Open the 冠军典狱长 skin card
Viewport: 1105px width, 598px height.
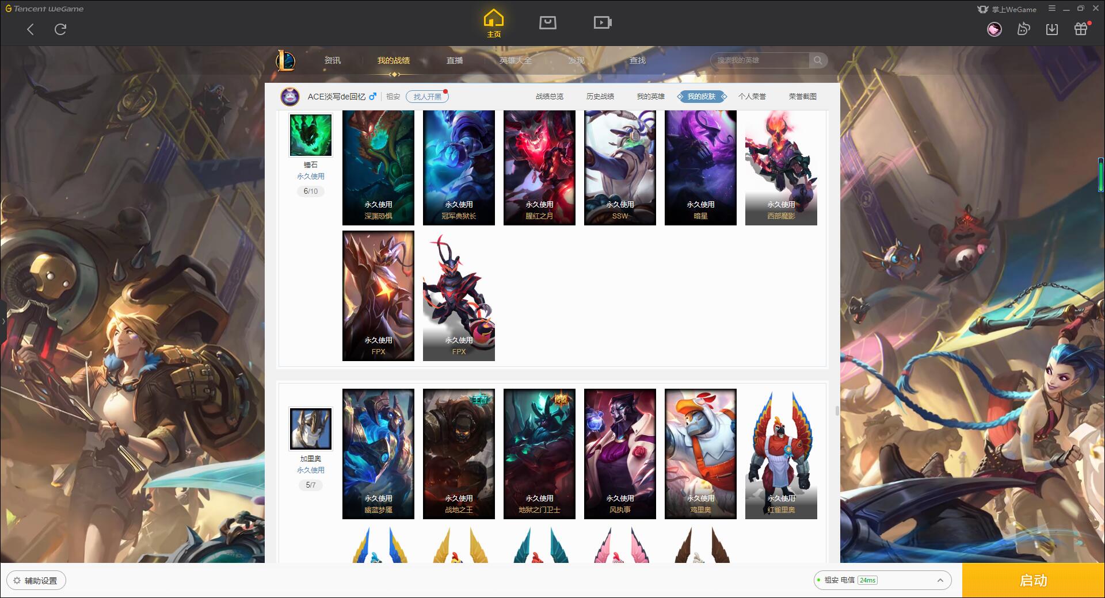coord(459,167)
